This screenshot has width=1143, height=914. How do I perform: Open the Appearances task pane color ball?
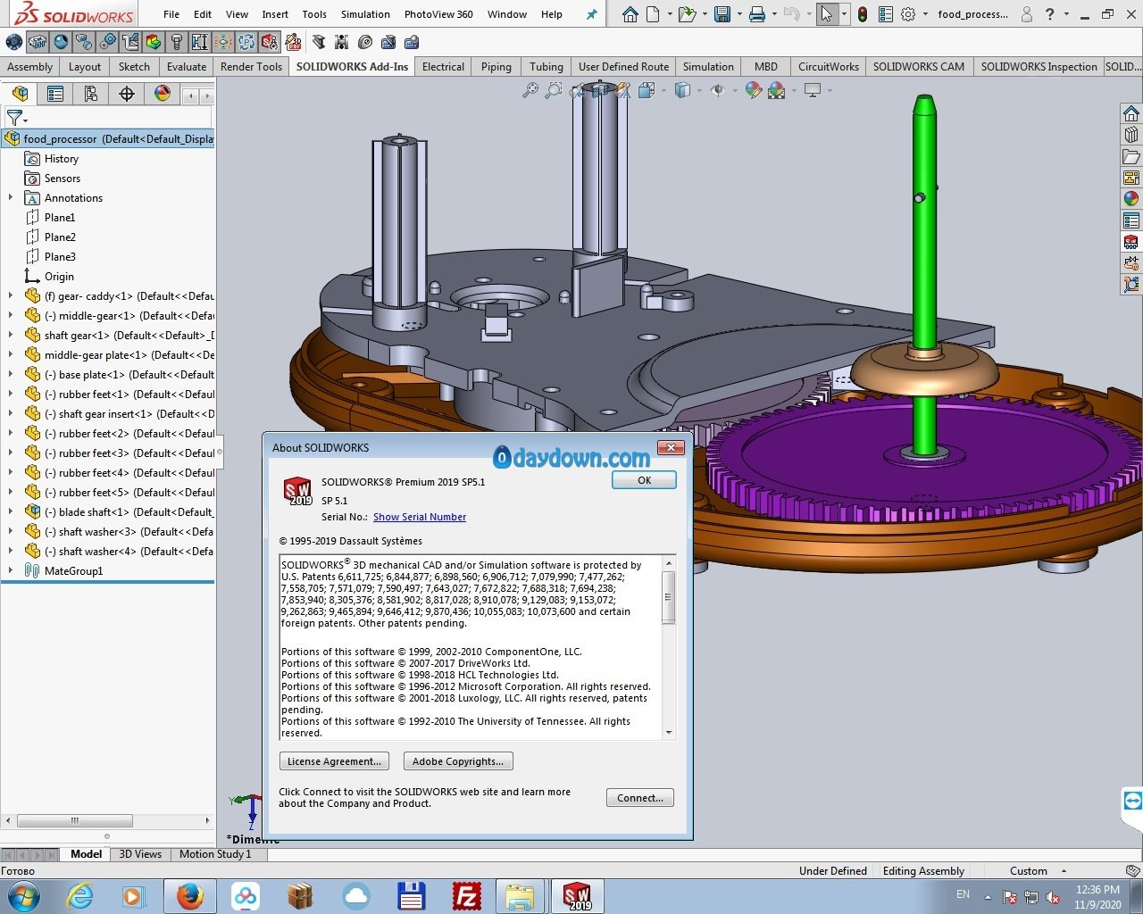[1131, 199]
